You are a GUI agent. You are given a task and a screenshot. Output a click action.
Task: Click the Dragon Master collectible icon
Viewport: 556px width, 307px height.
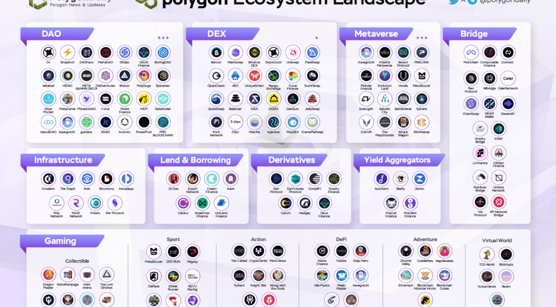pyautogui.click(x=48, y=275)
